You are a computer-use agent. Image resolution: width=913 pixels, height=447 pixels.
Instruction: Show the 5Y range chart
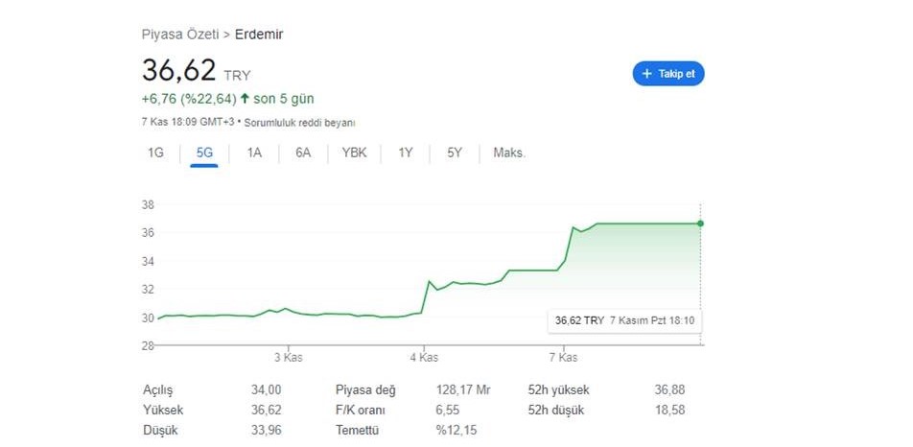pos(455,153)
